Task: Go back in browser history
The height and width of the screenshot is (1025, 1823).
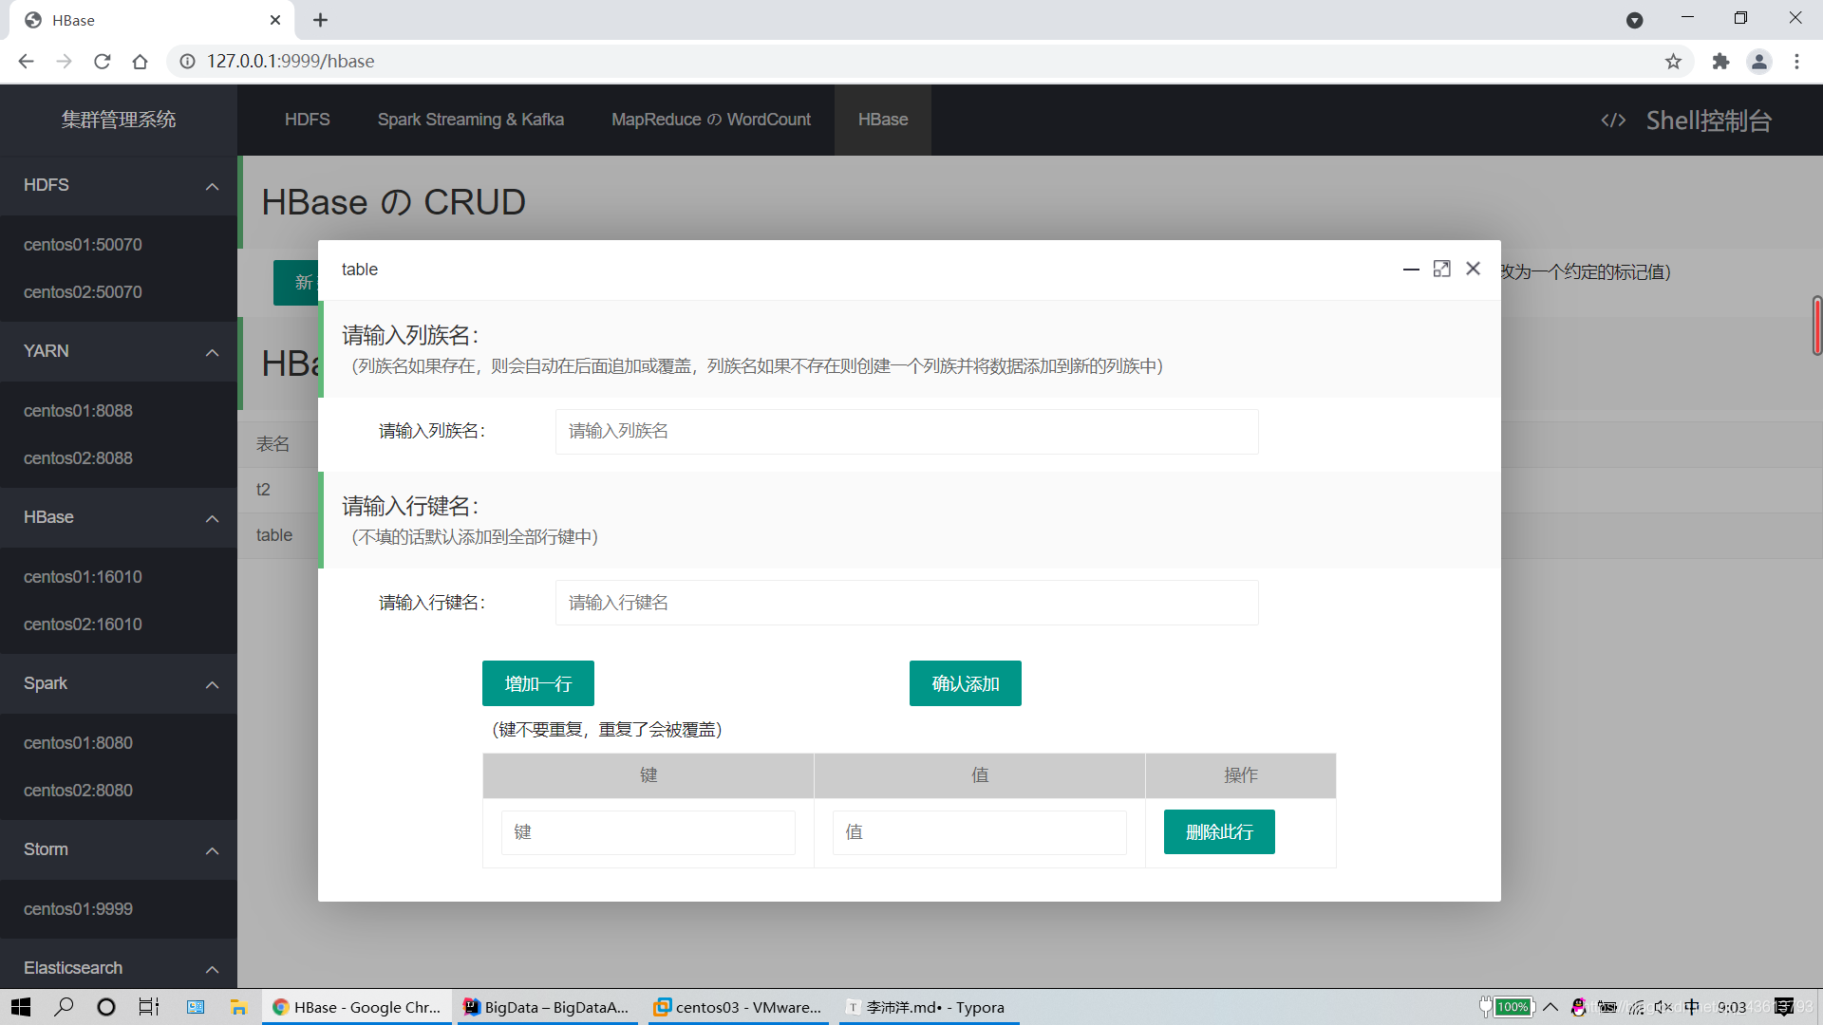Action: point(27,62)
